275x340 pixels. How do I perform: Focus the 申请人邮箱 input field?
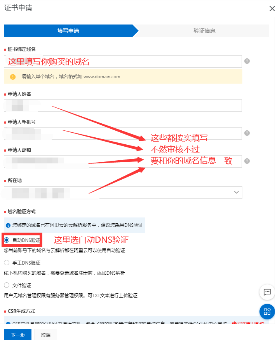pos(123,161)
